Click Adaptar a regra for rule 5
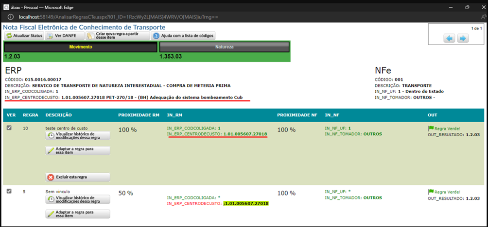This screenshot has height=227, width=488. [x=78, y=214]
